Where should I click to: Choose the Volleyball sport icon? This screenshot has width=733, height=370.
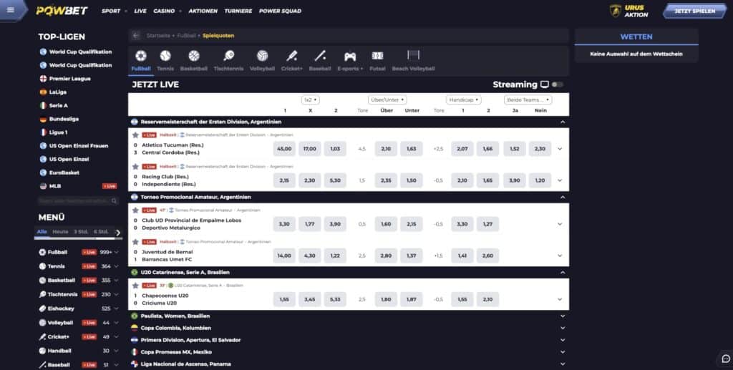(x=262, y=56)
